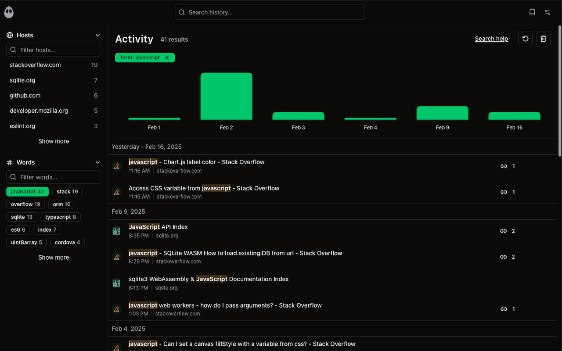The height and width of the screenshot is (351, 562).
Task: Remove the 'Term: javascript' filter chip
Action: point(167,57)
